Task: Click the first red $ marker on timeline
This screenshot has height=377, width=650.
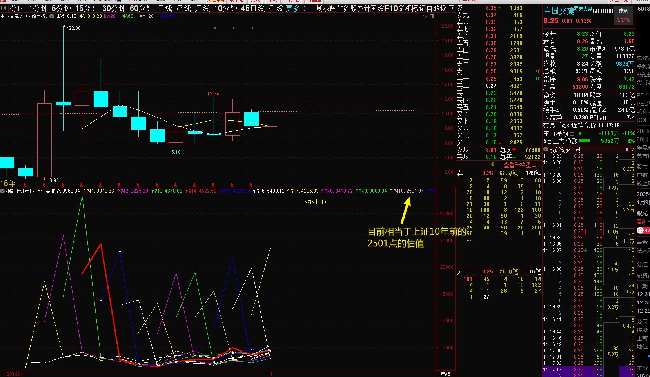Action: pos(25,185)
